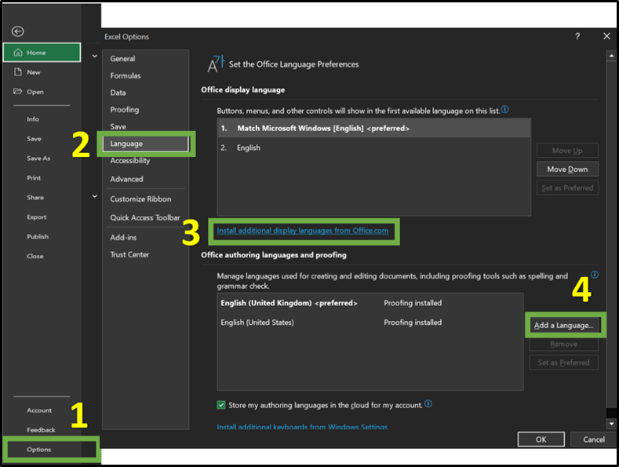
Task: Click the Remove authoring language button
Action: coord(564,344)
